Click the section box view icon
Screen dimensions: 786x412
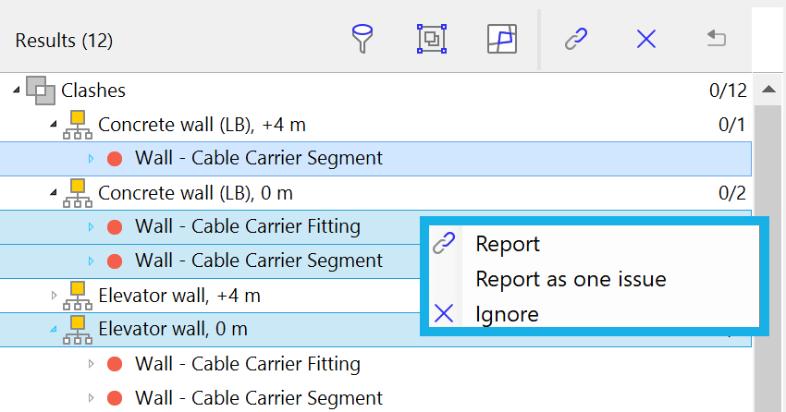pos(502,39)
